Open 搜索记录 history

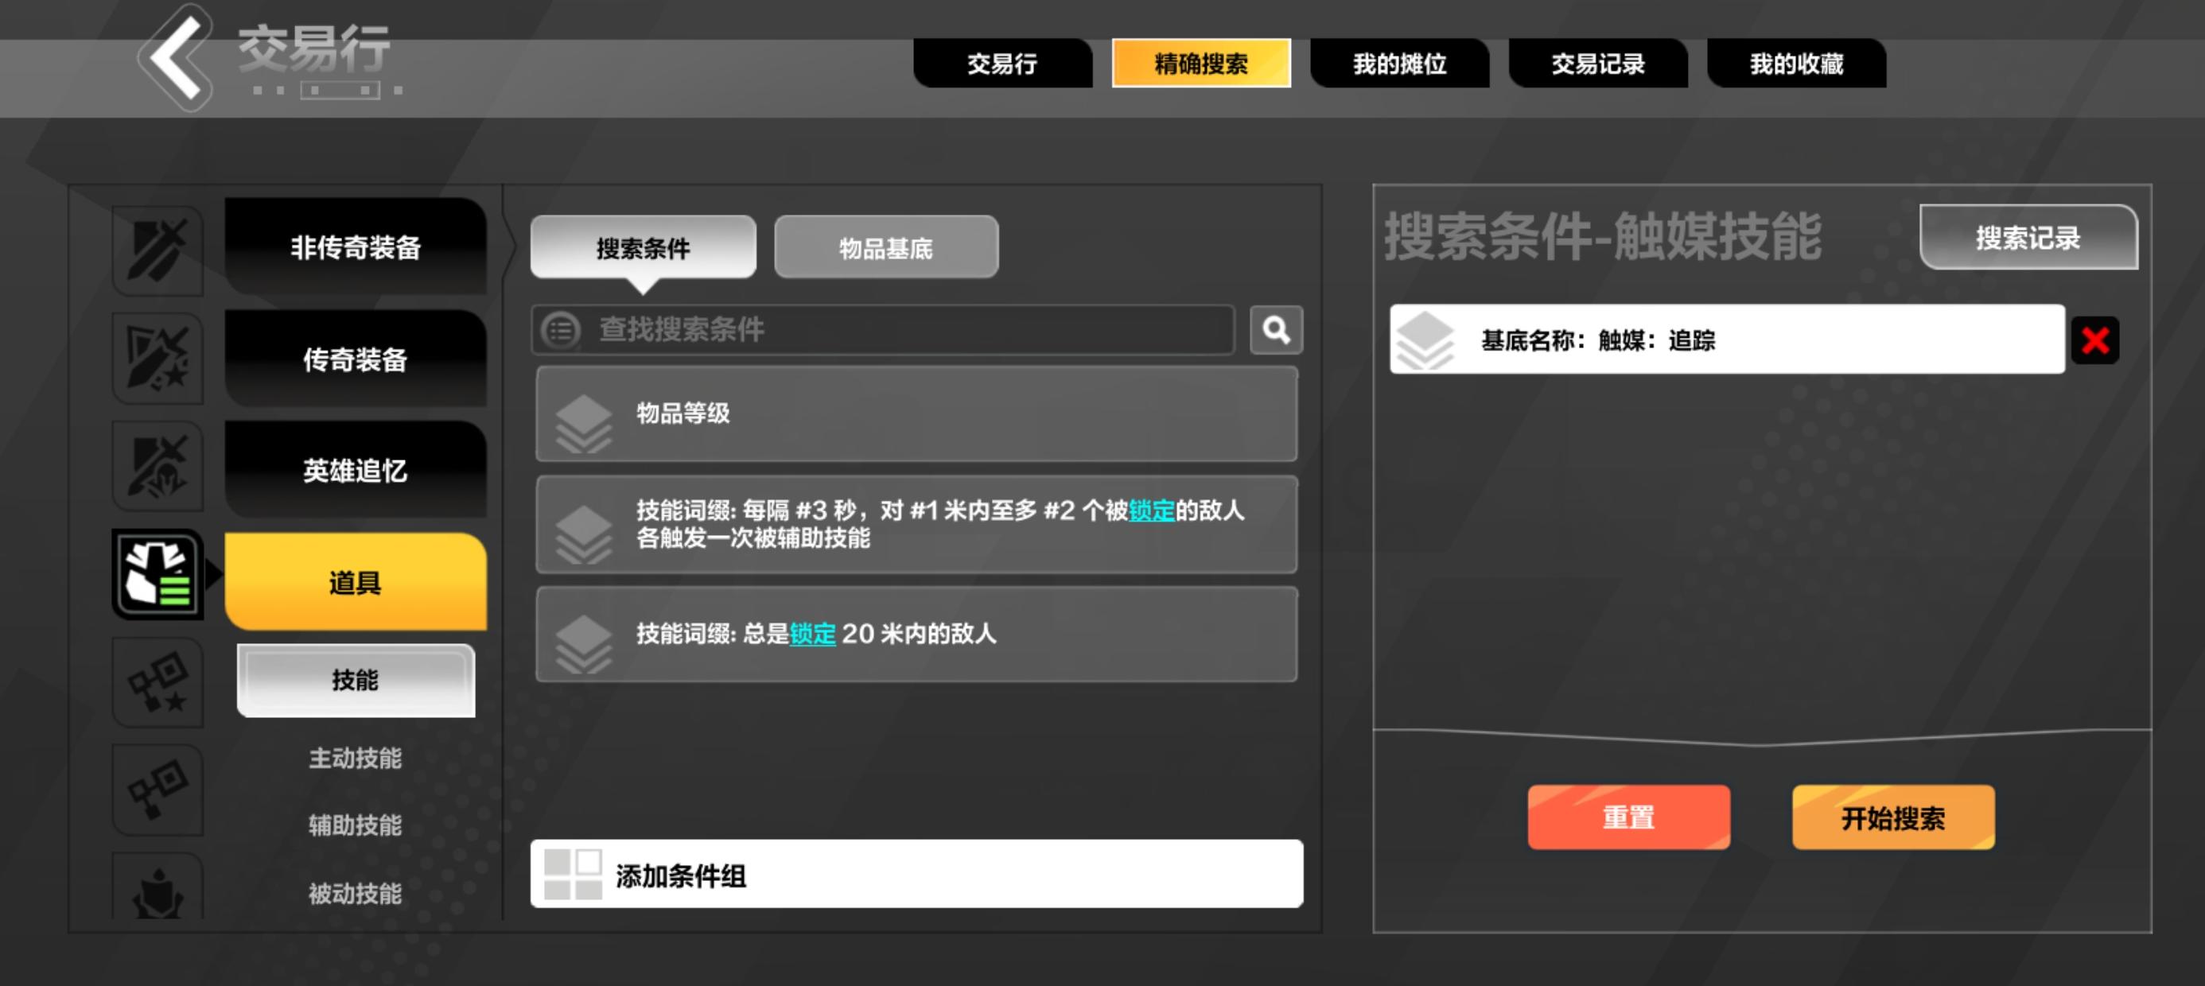(x=2027, y=237)
